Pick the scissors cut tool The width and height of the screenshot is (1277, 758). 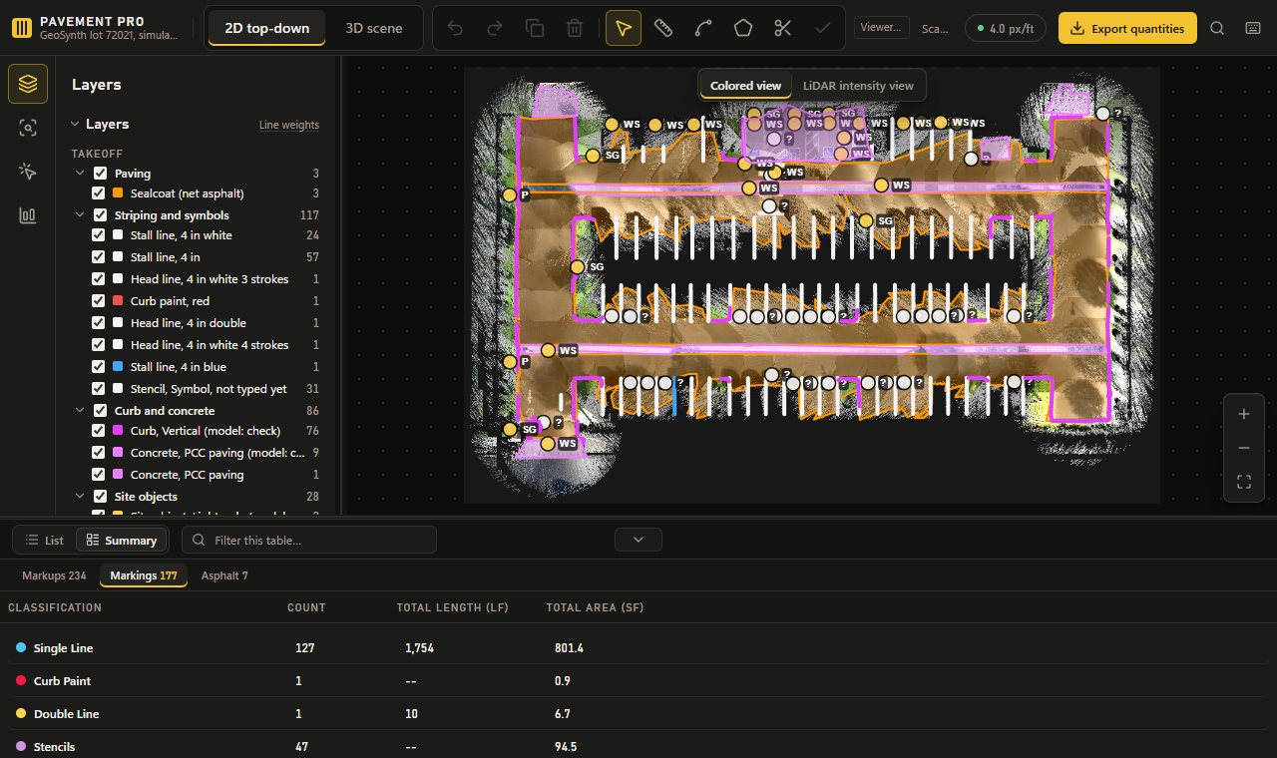click(x=783, y=28)
